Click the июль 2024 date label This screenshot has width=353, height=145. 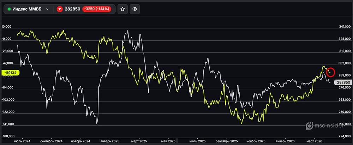[x=22, y=141]
